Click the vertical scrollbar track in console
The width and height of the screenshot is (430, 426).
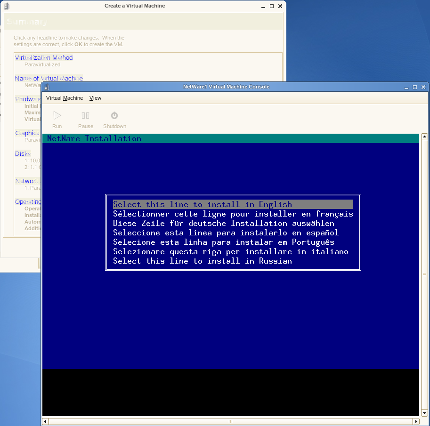(x=424, y=275)
